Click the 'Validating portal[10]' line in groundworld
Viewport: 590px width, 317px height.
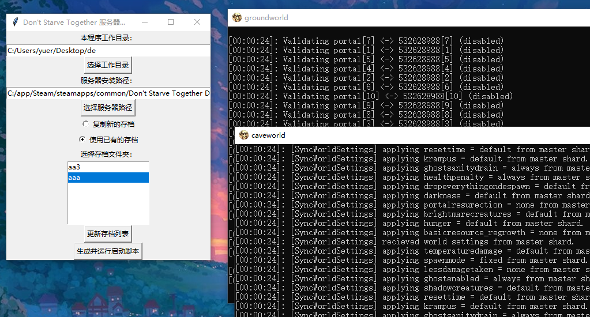coord(371,96)
